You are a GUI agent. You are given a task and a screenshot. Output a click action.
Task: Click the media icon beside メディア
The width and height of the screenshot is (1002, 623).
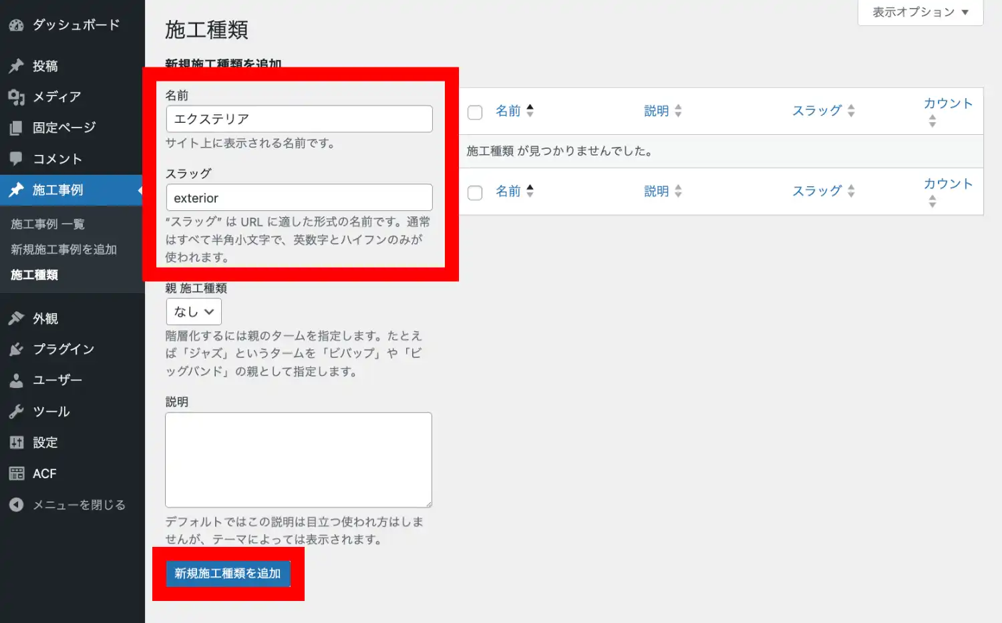point(16,97)
